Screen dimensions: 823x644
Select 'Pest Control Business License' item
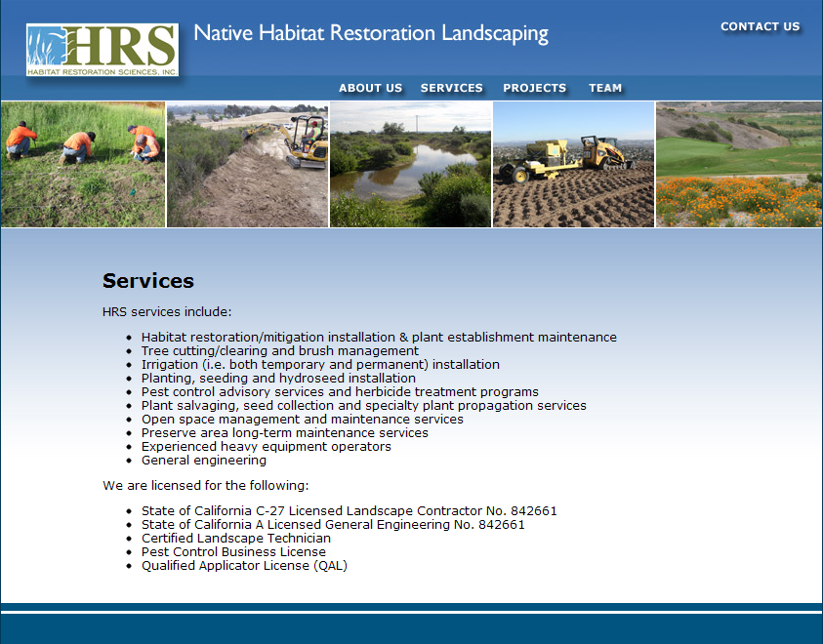click(233, 551)
